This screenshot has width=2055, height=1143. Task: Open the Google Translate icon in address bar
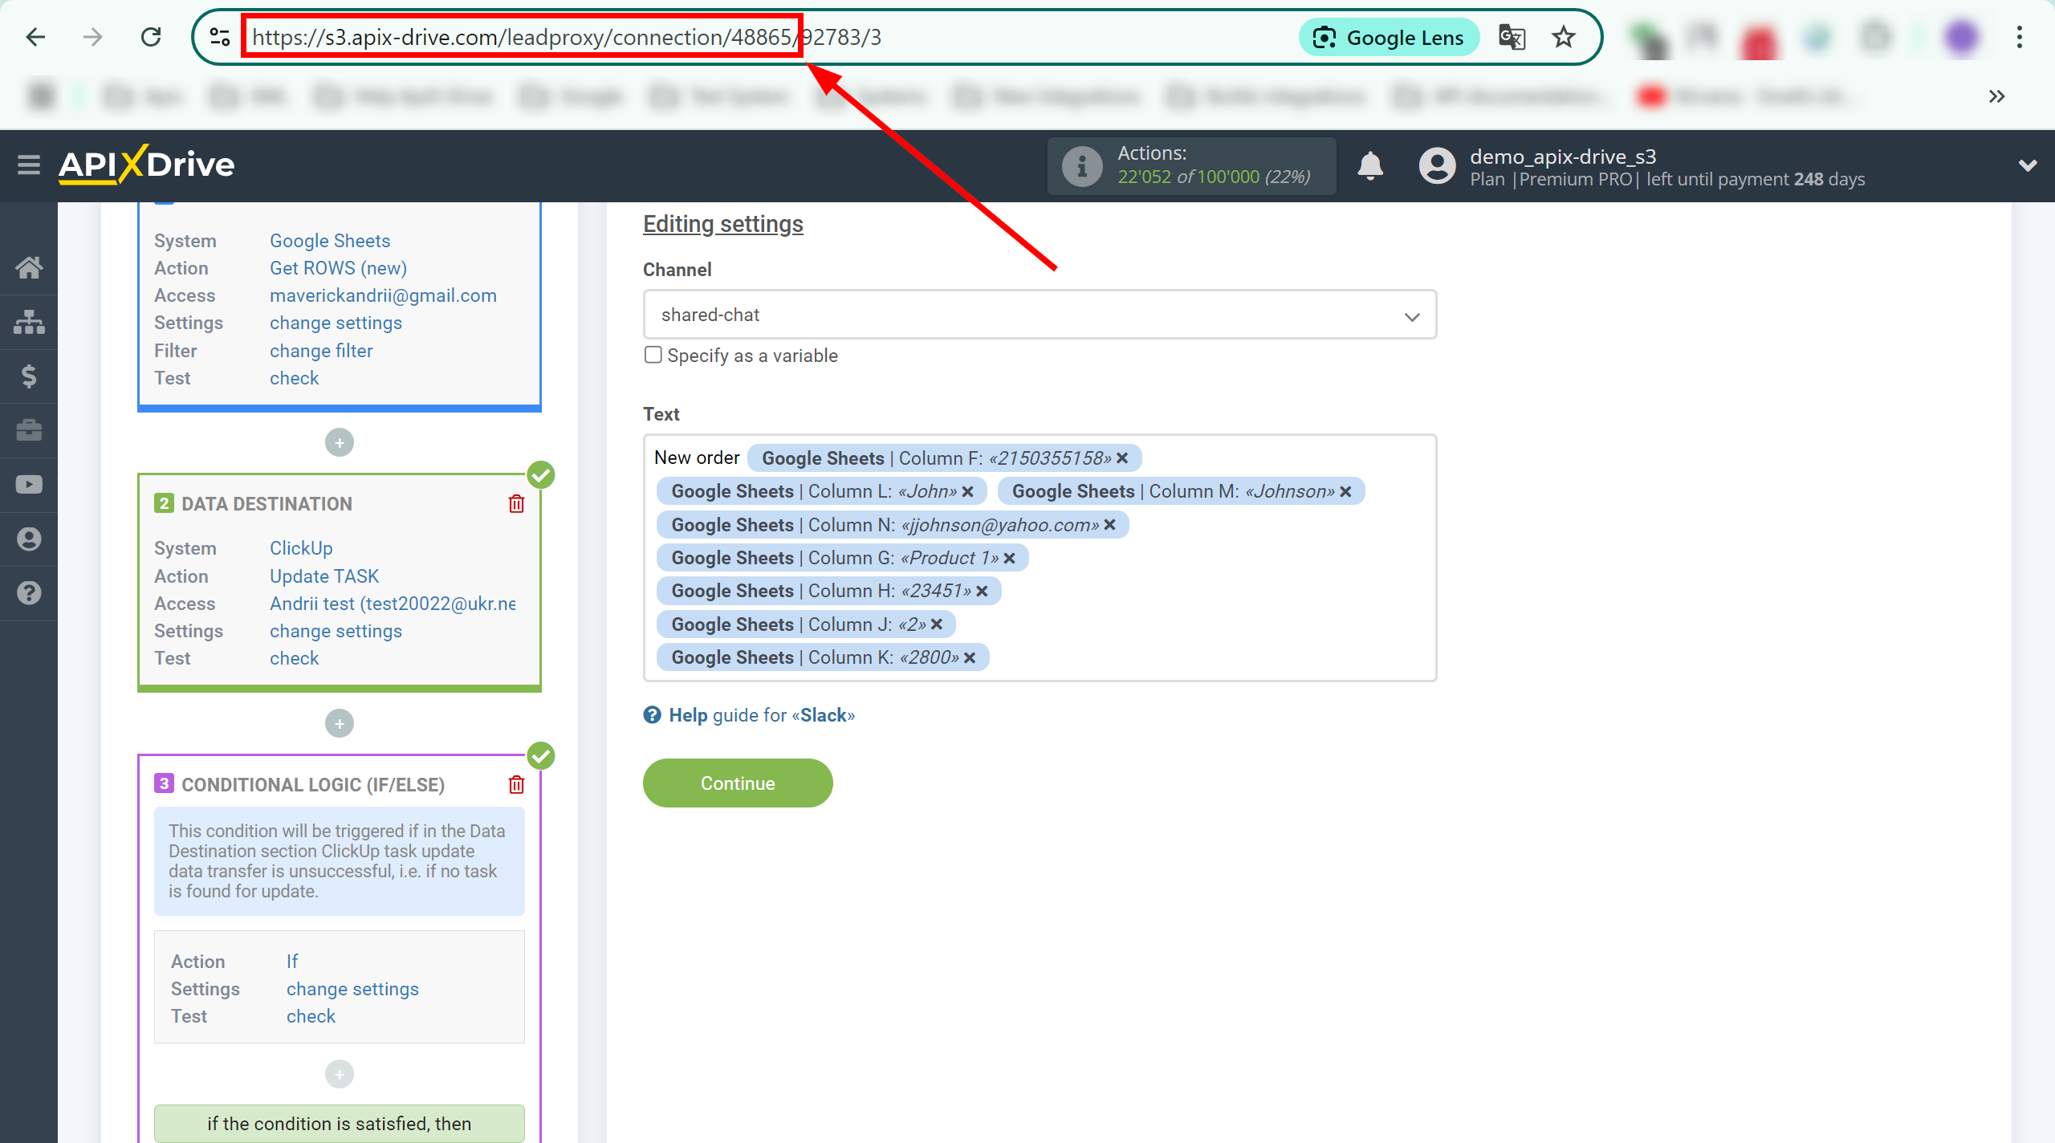[1512, 37]
